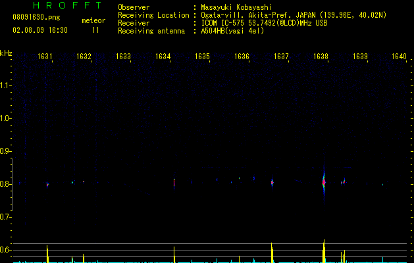Viewport: 414px width, 263px height.
Task: Click the yellow intensity peak before 1637
Action: 272,252
